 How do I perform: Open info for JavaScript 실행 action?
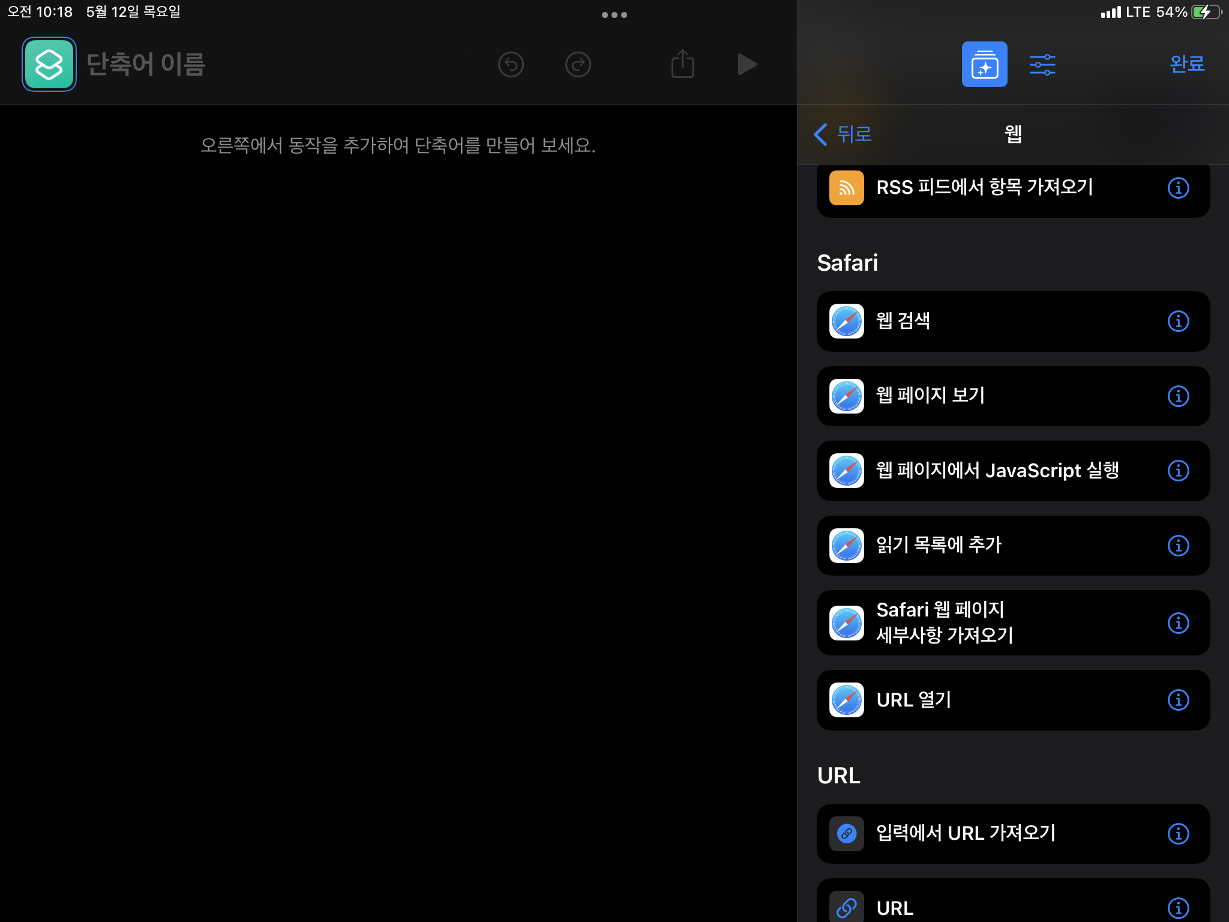pos(1178,471)
